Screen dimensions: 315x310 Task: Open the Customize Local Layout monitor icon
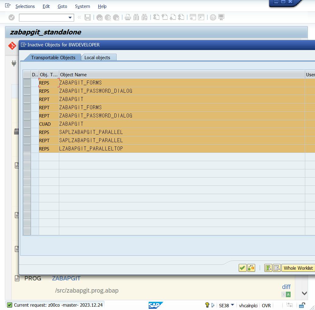pos(221,17)
